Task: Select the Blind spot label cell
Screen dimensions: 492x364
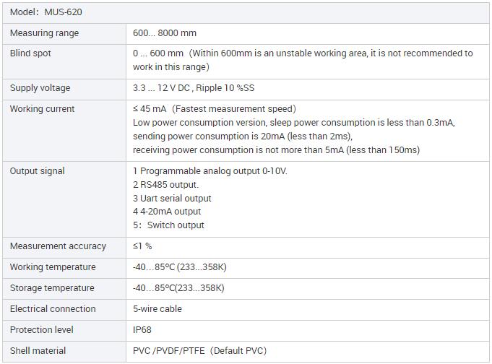Action: [30, 53]
